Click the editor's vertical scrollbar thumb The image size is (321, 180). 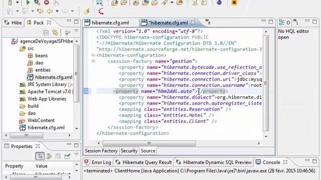pyautogui.click(x=265, y=83)
